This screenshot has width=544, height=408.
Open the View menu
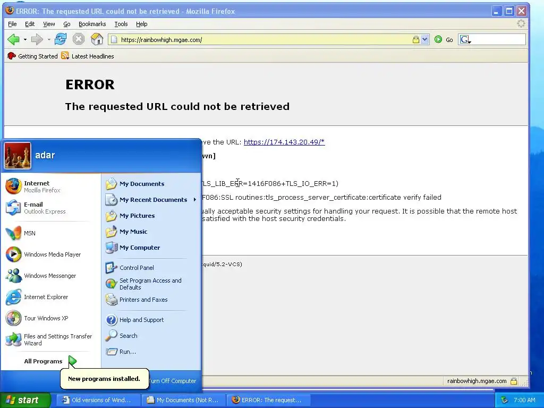coord(49,24)
